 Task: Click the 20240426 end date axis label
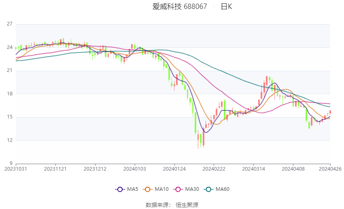coord(330,169)
